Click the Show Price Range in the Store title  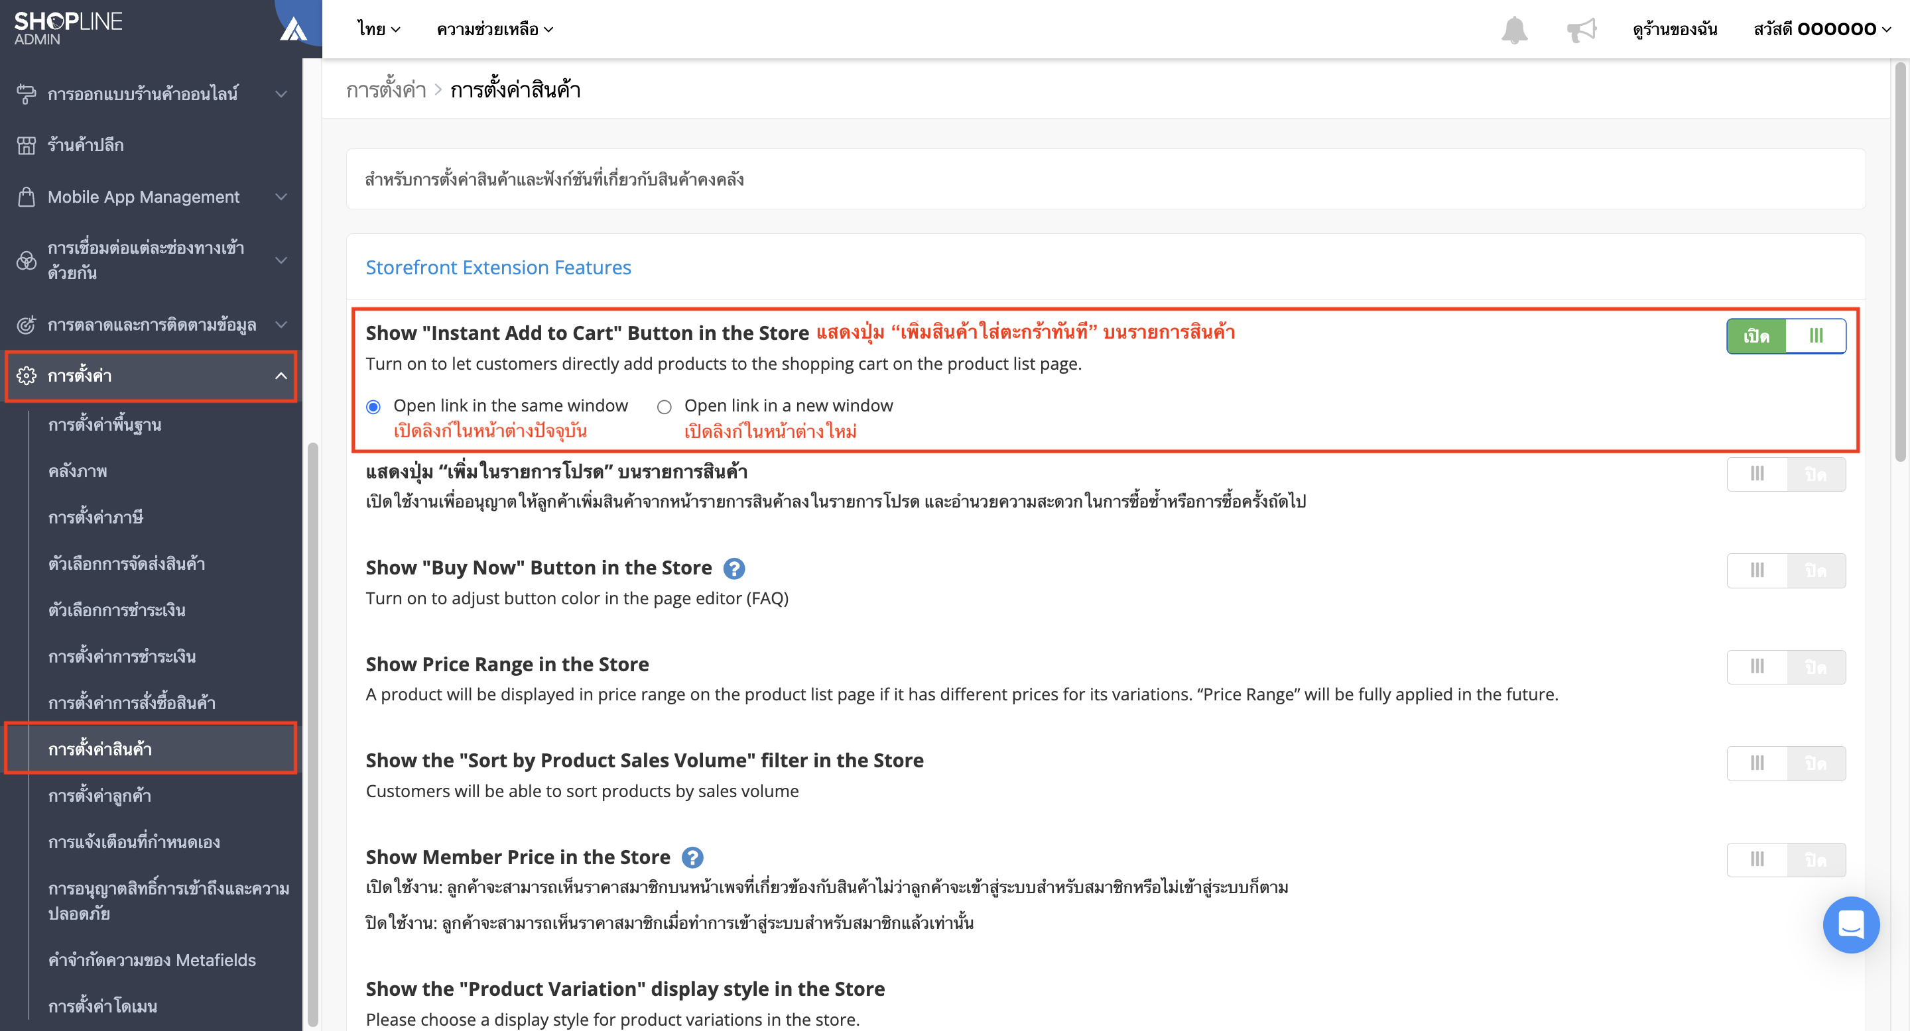[x=507, y=665]
